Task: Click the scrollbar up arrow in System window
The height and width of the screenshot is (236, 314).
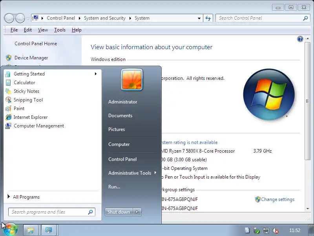Action: click(308, 39)
